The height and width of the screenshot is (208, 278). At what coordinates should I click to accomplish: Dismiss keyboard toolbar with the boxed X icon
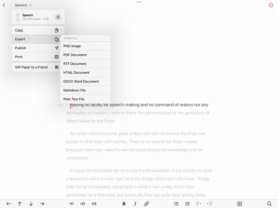click(239, 204)
